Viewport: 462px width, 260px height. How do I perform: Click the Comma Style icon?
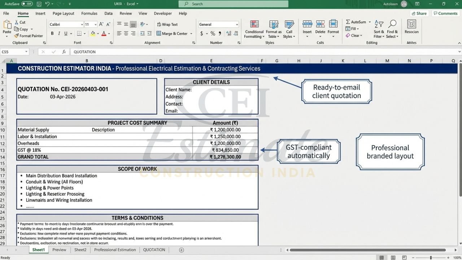(x=219, y=33)
